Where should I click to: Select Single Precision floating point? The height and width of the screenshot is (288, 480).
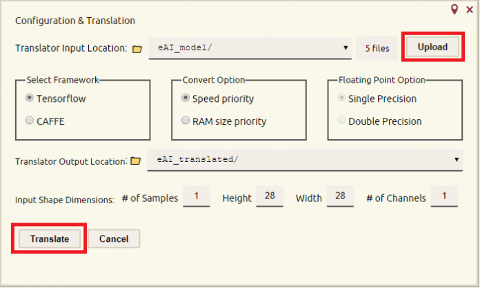pyautogui.click(x=341, y=99)
